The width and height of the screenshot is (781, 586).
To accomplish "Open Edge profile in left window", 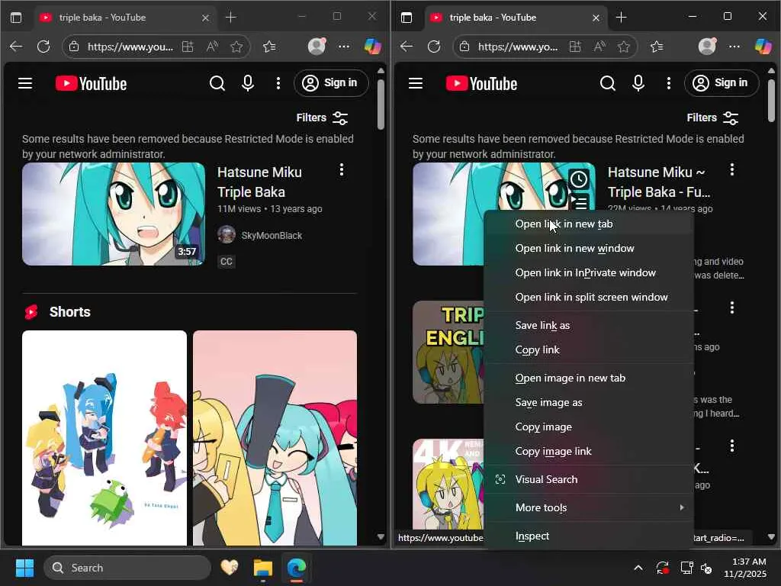I will (x=317, y=47).
